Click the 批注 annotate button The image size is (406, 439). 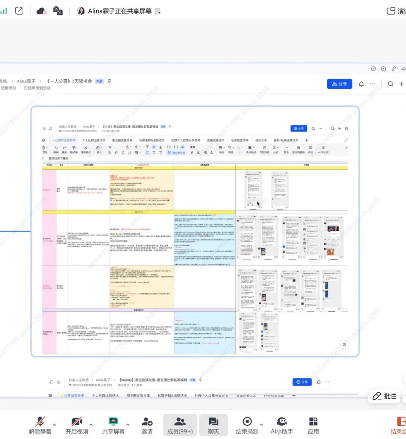pyautogui.click(x=385, y=396)
